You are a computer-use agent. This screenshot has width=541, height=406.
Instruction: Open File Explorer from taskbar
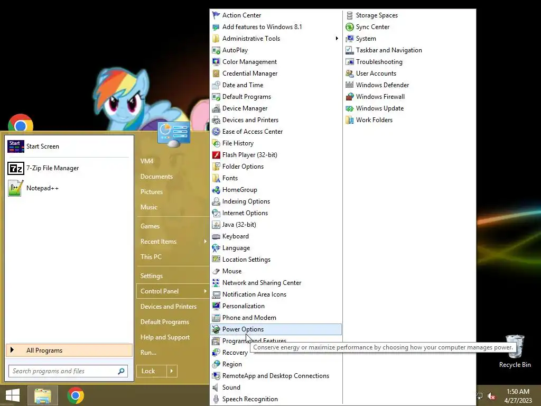(43, 395)
